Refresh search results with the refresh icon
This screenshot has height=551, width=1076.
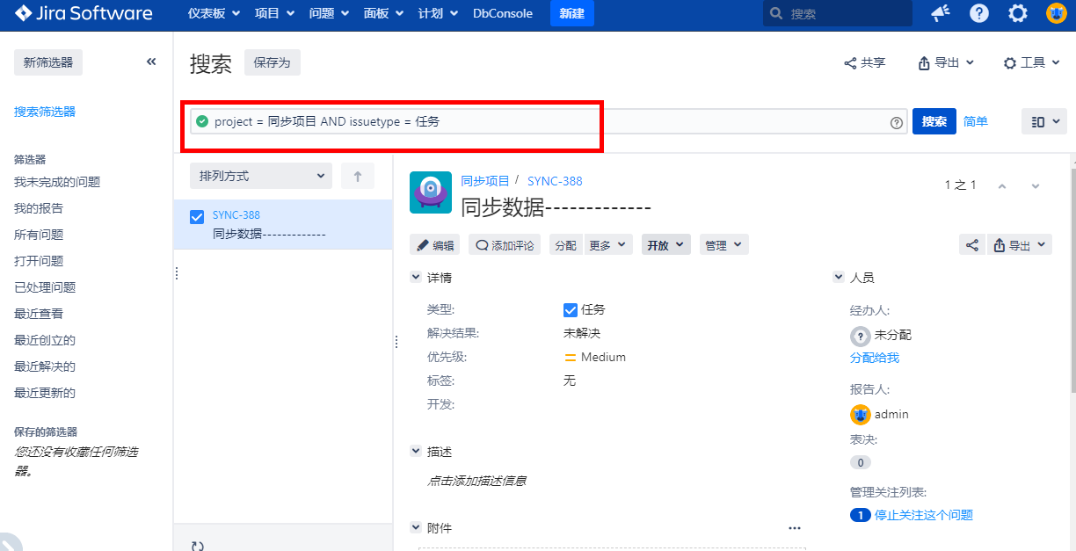click(x=198, y=546)
